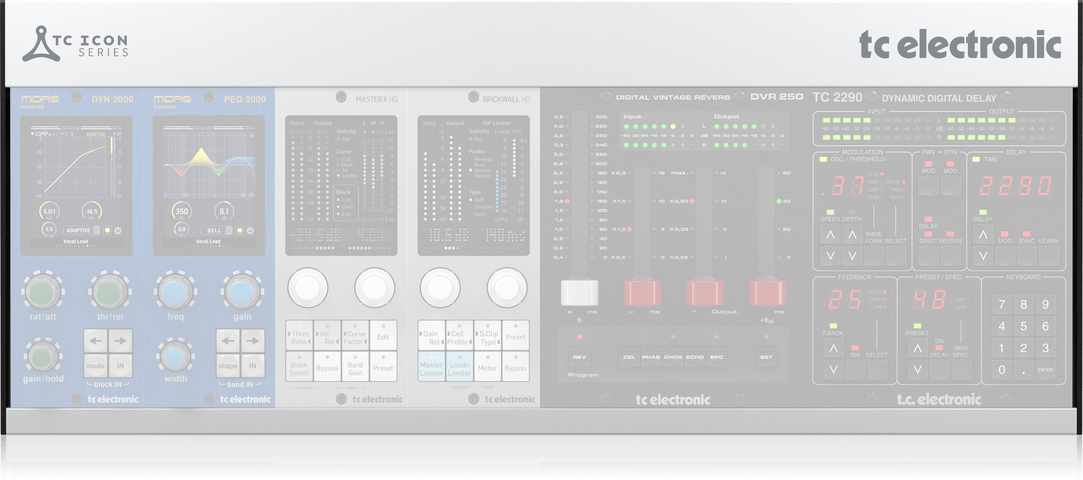Toggle Bypass on the Brickwall HD
This screenshot has width=1083, height=480.
click(x=516, y=367)
